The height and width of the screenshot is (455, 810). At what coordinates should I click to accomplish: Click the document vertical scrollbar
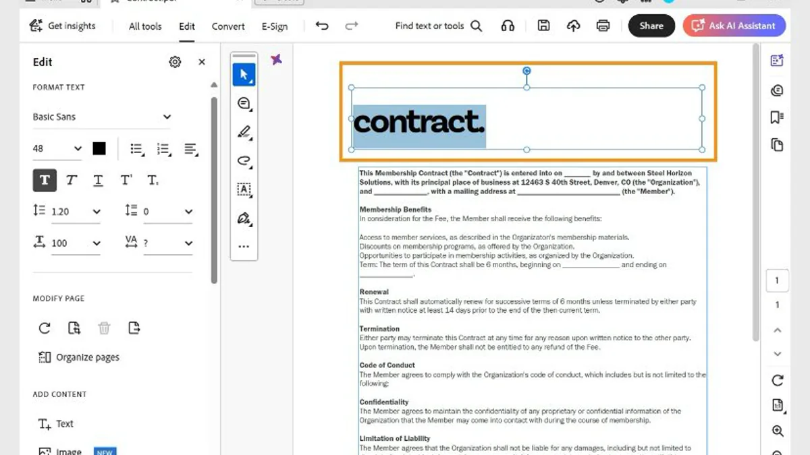click(755, 191)
